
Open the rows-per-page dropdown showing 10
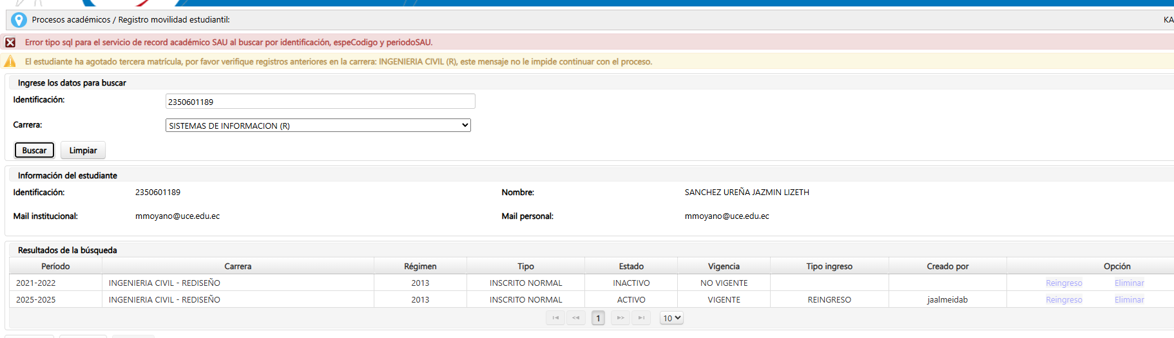click(x=671, y=318)
